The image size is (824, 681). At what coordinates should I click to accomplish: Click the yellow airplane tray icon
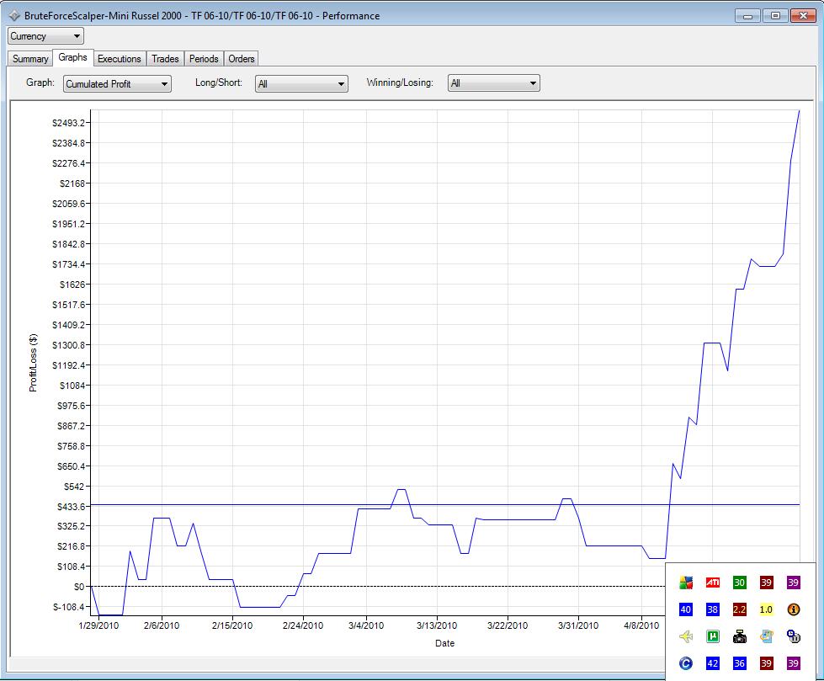(x=686, y=636)
